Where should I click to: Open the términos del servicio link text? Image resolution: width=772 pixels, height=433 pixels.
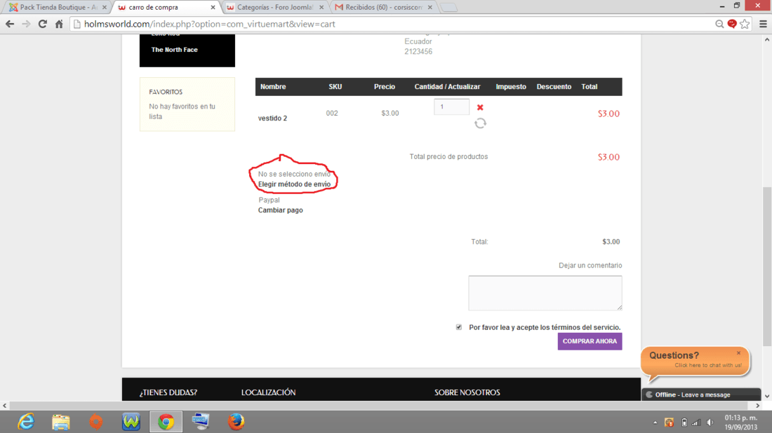586,327
